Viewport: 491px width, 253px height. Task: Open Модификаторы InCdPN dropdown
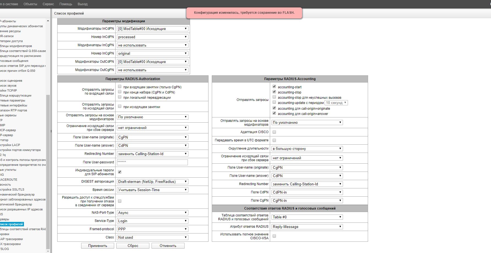pyautogui.click(x=152, y=29)
